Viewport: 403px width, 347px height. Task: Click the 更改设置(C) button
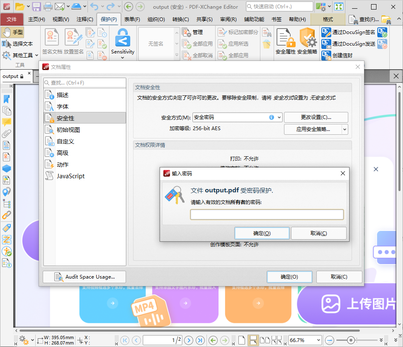click(316, 117)
